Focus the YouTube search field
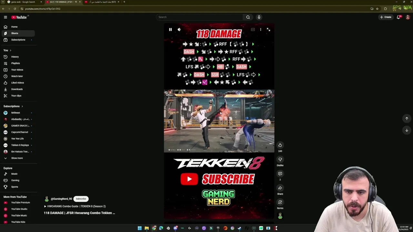Screen dimensions: 413x232 (x=199, y=17)
